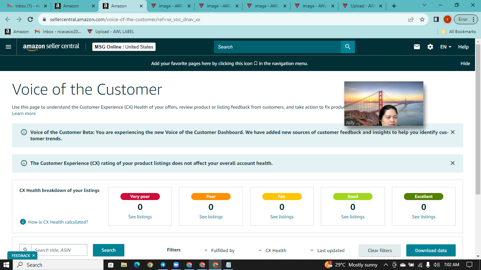Launch Microsoft Store from the taskbar
481x270 pixels.
pyautogui.click(x=111, y=265)
